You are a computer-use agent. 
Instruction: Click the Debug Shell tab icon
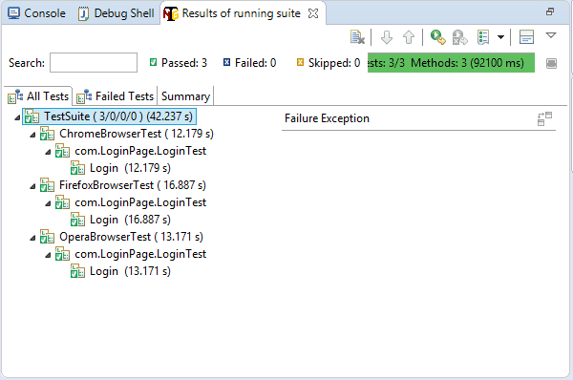(x=83, y=14)
